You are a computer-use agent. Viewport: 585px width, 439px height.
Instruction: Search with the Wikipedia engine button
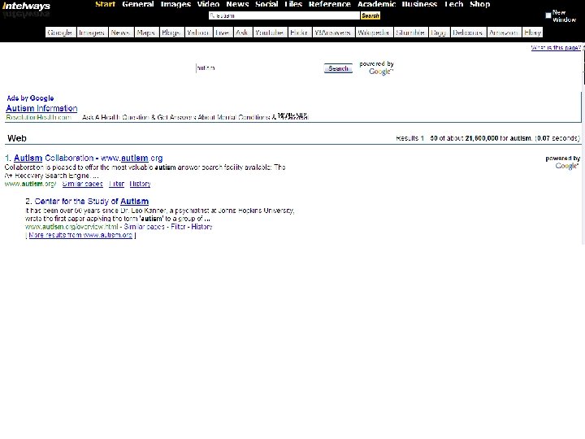374,33
